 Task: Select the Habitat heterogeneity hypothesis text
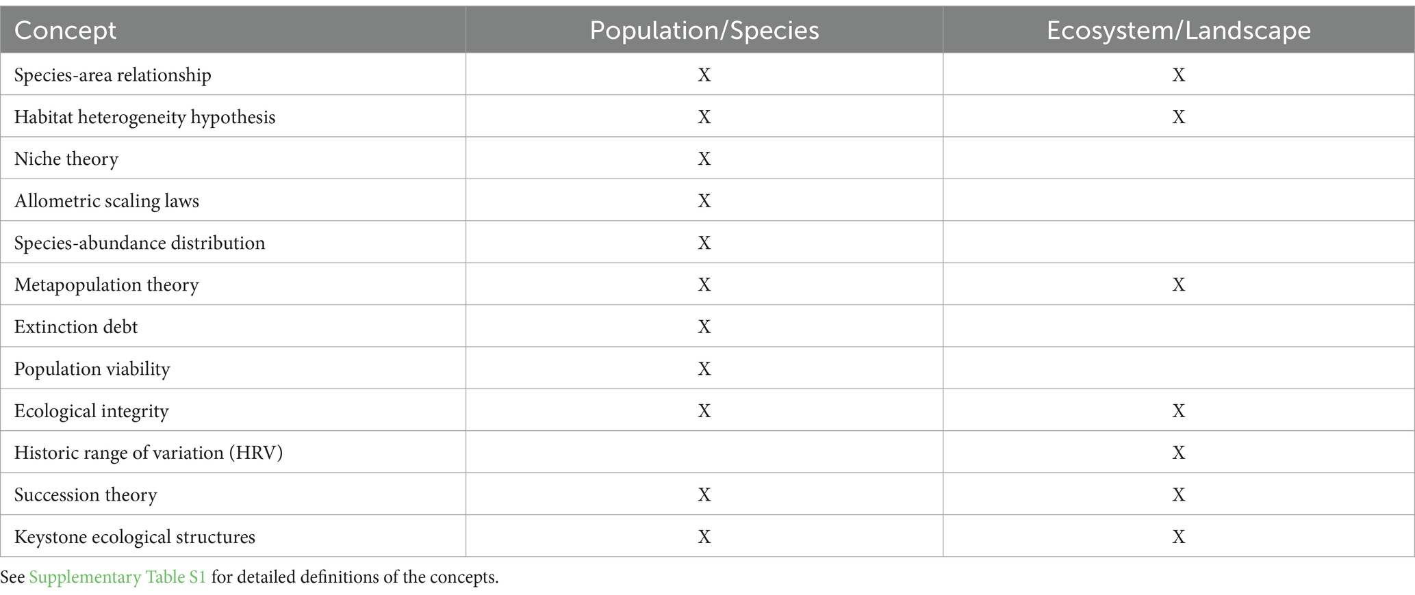pyautogui.click(x=144, y=117)
